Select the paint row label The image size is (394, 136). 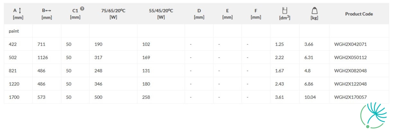[x=14, y=31]
